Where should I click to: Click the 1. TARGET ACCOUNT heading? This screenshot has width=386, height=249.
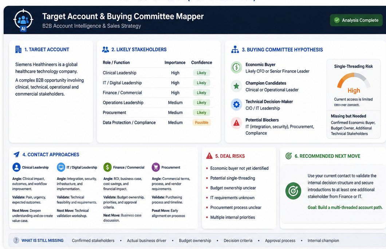point(47,49)
